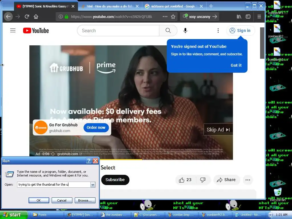
Task: Close the Run dialog with X
Action: coord(95,161)
